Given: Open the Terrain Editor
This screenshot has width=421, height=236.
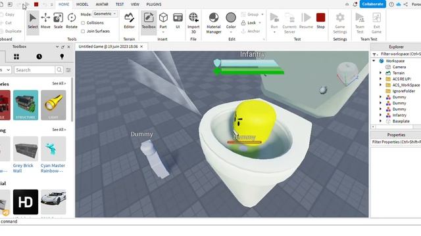Looking at the screenshot, I should click(129, 21).
